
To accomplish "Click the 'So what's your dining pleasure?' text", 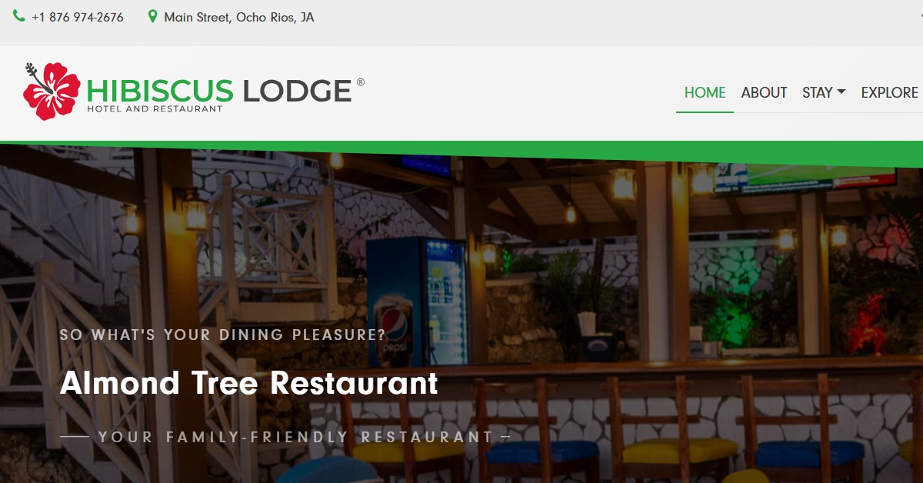I will tap(222, 335).
